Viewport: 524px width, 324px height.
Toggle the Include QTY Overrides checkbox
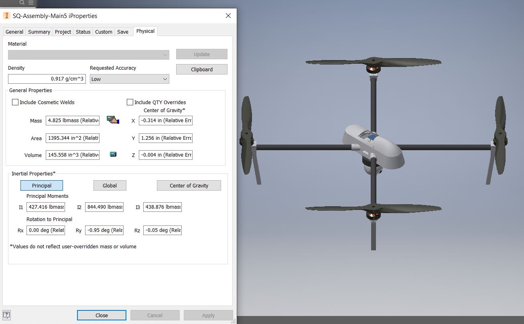click(x=130, y=102)
